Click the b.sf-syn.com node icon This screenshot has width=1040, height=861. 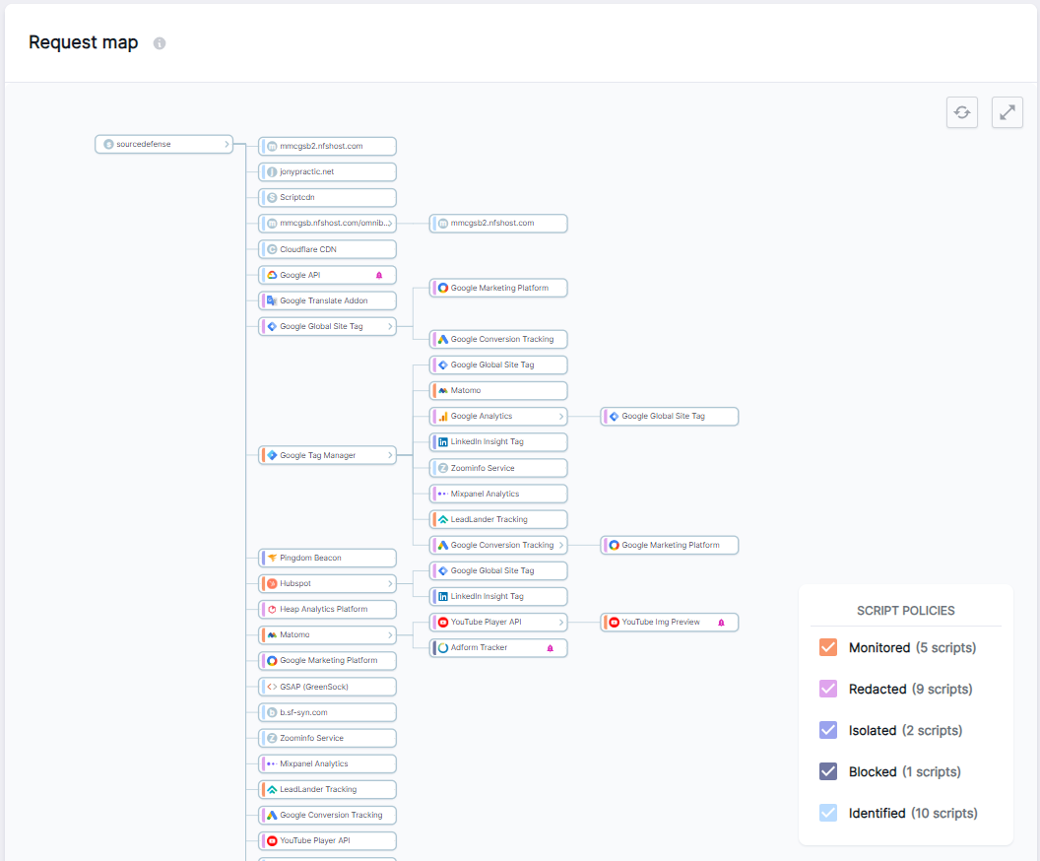click(272, 712)
